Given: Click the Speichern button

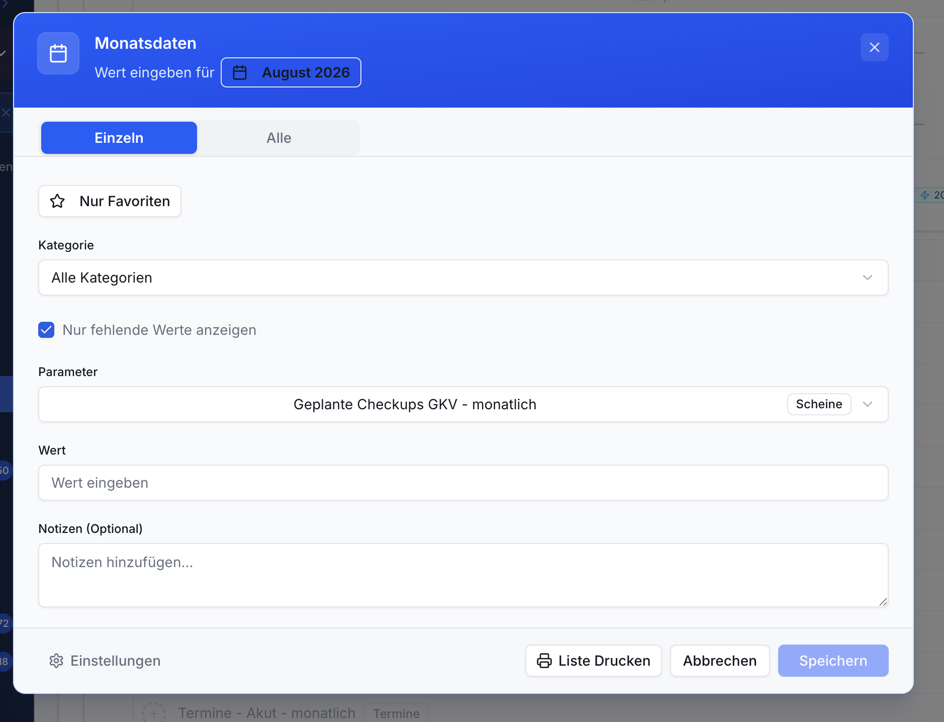Looking at the screenshot, I should click(833, 661).
